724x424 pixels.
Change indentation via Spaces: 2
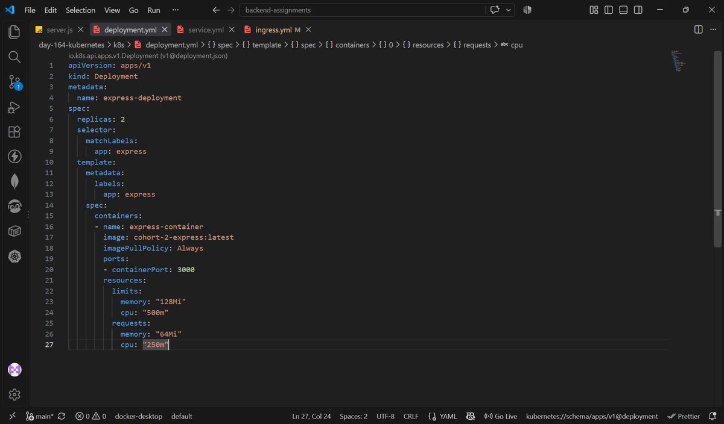(x=354, y=416)
